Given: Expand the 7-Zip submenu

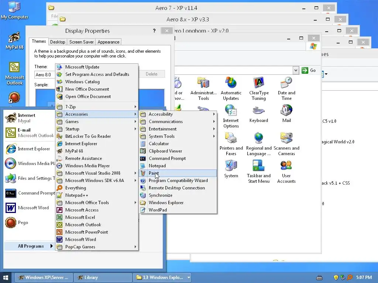Looking at the screenshot, I should 97,106.
